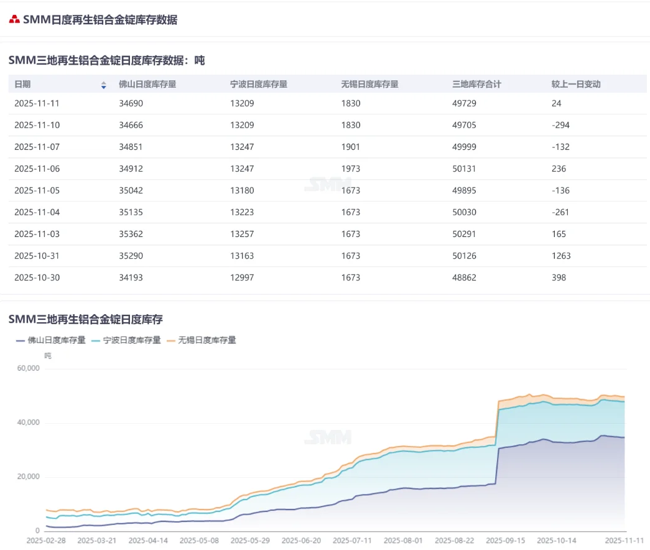Click the 宁波日度库存量 column header
The height and width of the screenshot is (550, 650).
259,84
